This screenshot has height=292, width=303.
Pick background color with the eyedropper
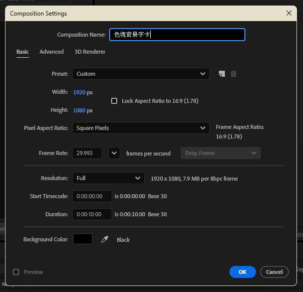(x=105, y=240)
